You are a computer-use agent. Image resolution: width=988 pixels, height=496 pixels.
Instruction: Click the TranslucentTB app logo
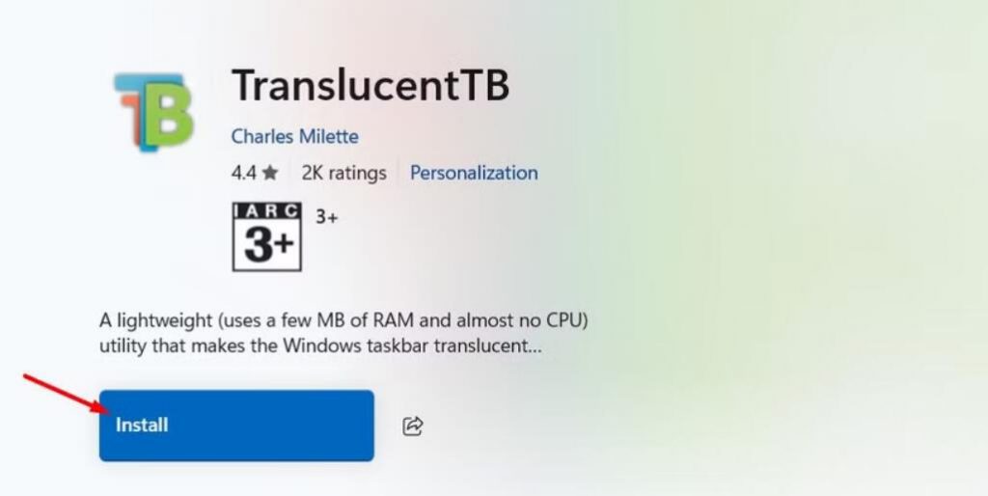pyautogui.click(x=153, y=112)
